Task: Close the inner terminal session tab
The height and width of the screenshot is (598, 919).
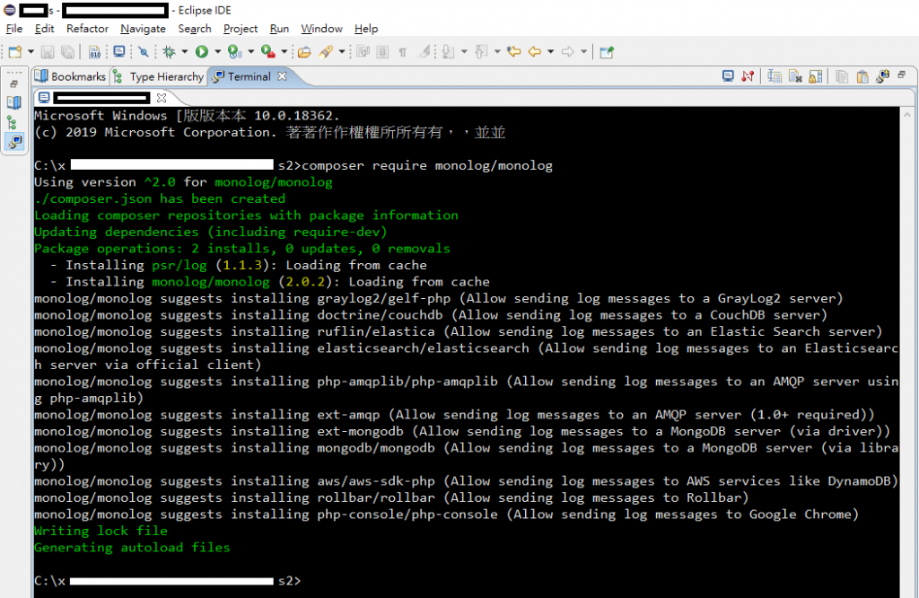Action: tap(162, 98)
